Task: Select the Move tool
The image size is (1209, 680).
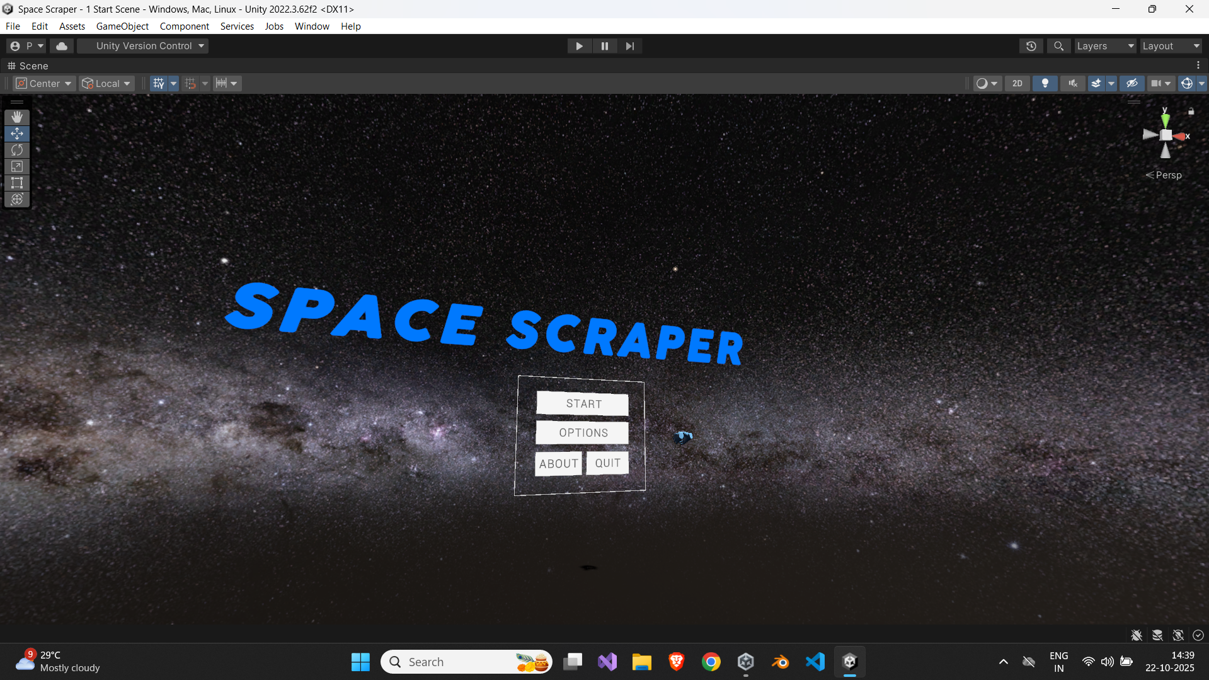Action: tap(17, 134)
